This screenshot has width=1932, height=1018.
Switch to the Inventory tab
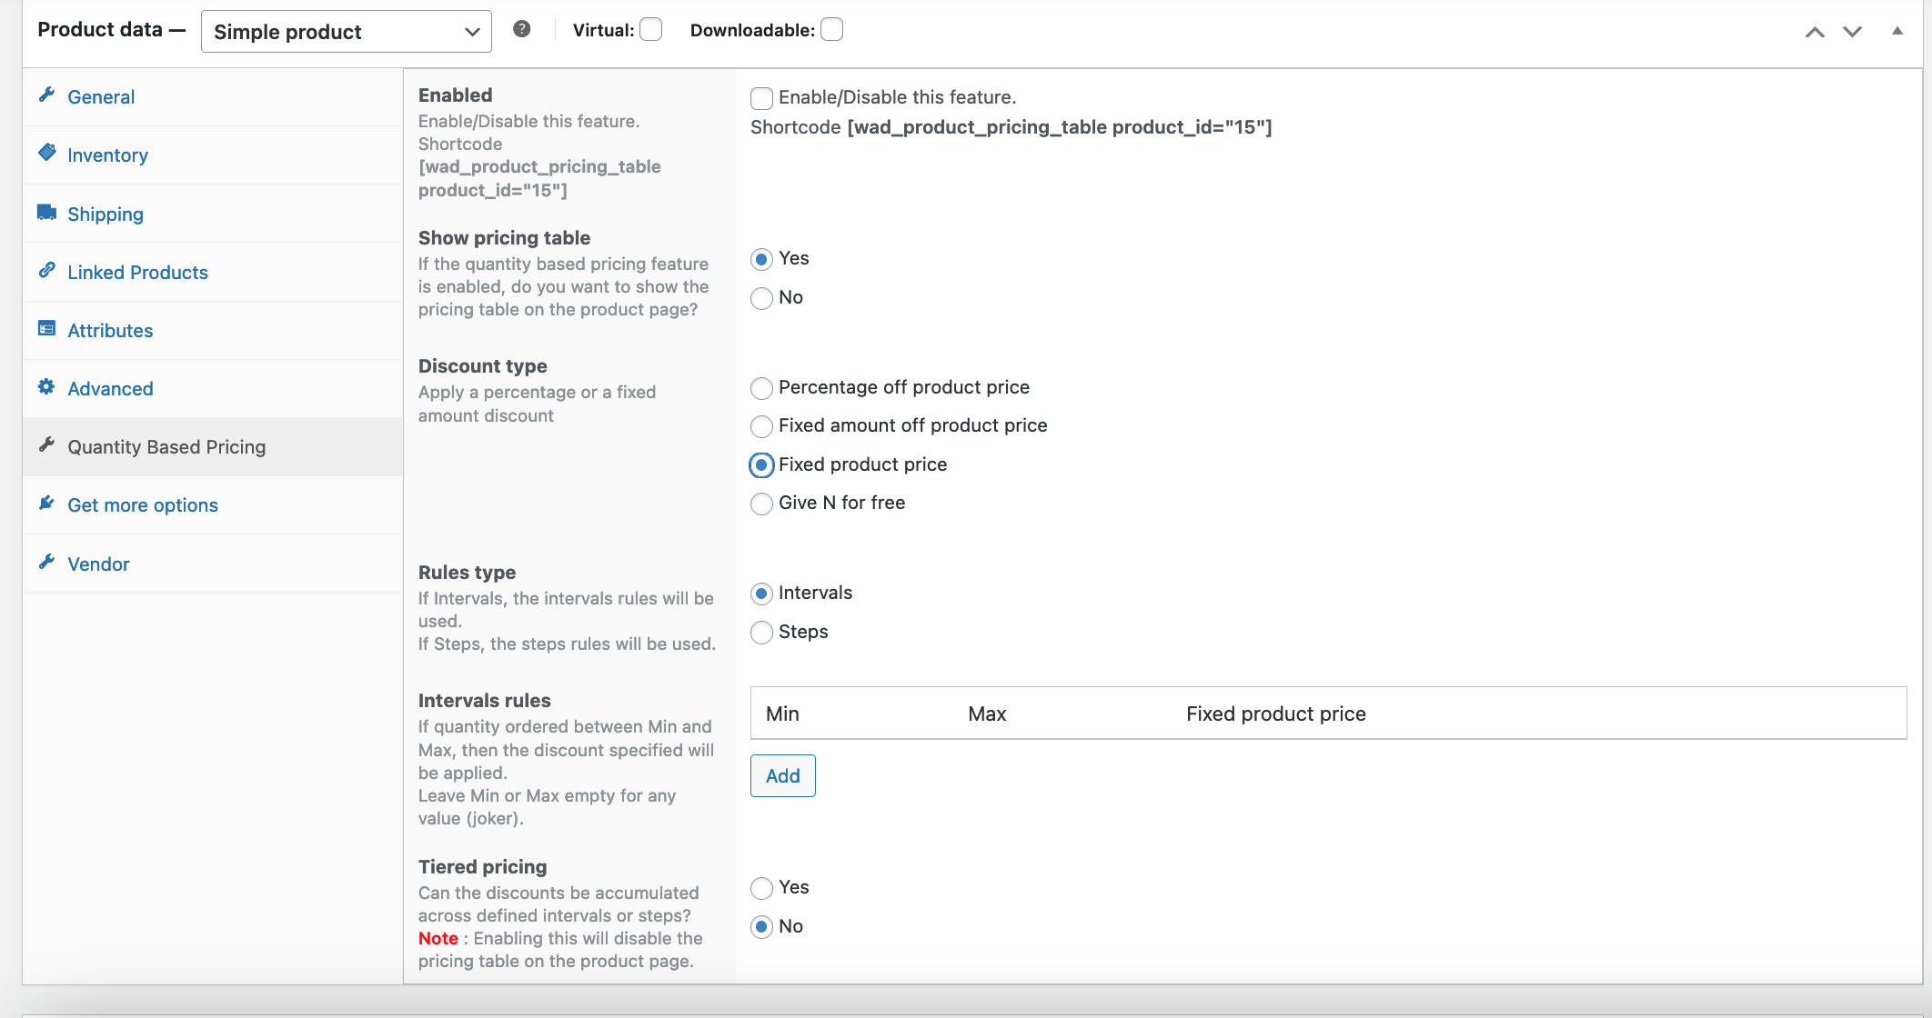pyautogui.click(x=213, y=155)
